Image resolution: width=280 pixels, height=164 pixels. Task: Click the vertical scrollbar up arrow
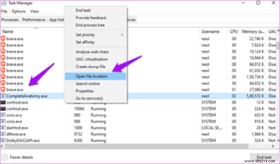pos(278,31)
